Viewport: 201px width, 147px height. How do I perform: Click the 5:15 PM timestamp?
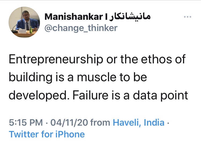pyautogui.click(x=26, y=123)
